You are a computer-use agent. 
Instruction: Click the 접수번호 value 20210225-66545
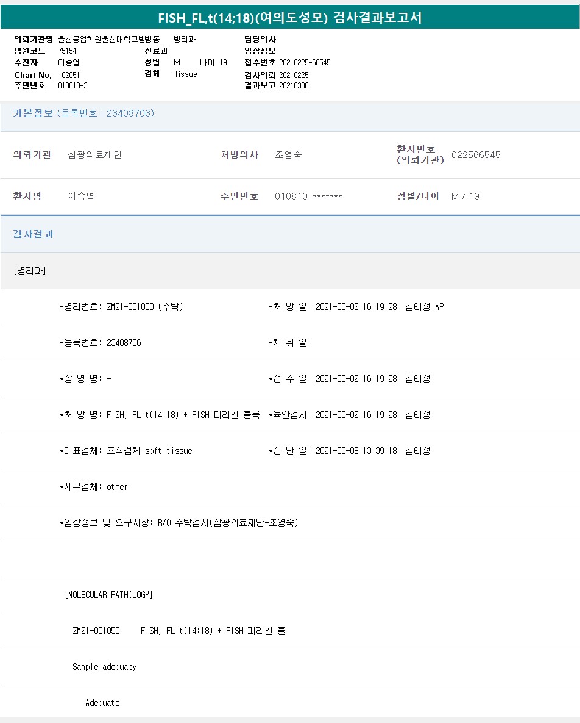pos(305,63)
